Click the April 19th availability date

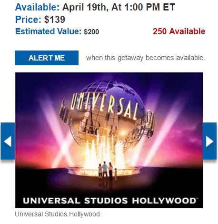[x=86, y=7]
